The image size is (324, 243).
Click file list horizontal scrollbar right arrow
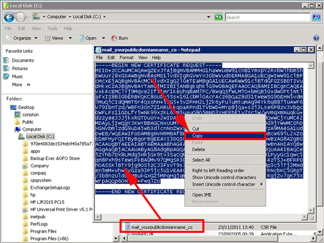[313, 238]
